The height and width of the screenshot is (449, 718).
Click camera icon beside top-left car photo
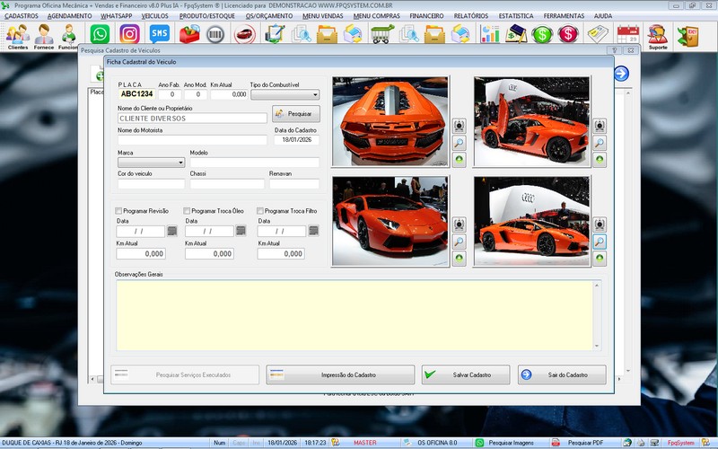point(459,126)
